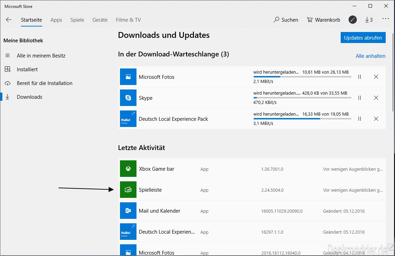Open the Downloads library section
The image size is (395, 256).
30,97
